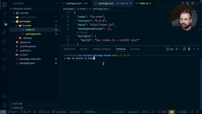Click the notifications bell in status bar
202x114 pixels.
point(198,112)
